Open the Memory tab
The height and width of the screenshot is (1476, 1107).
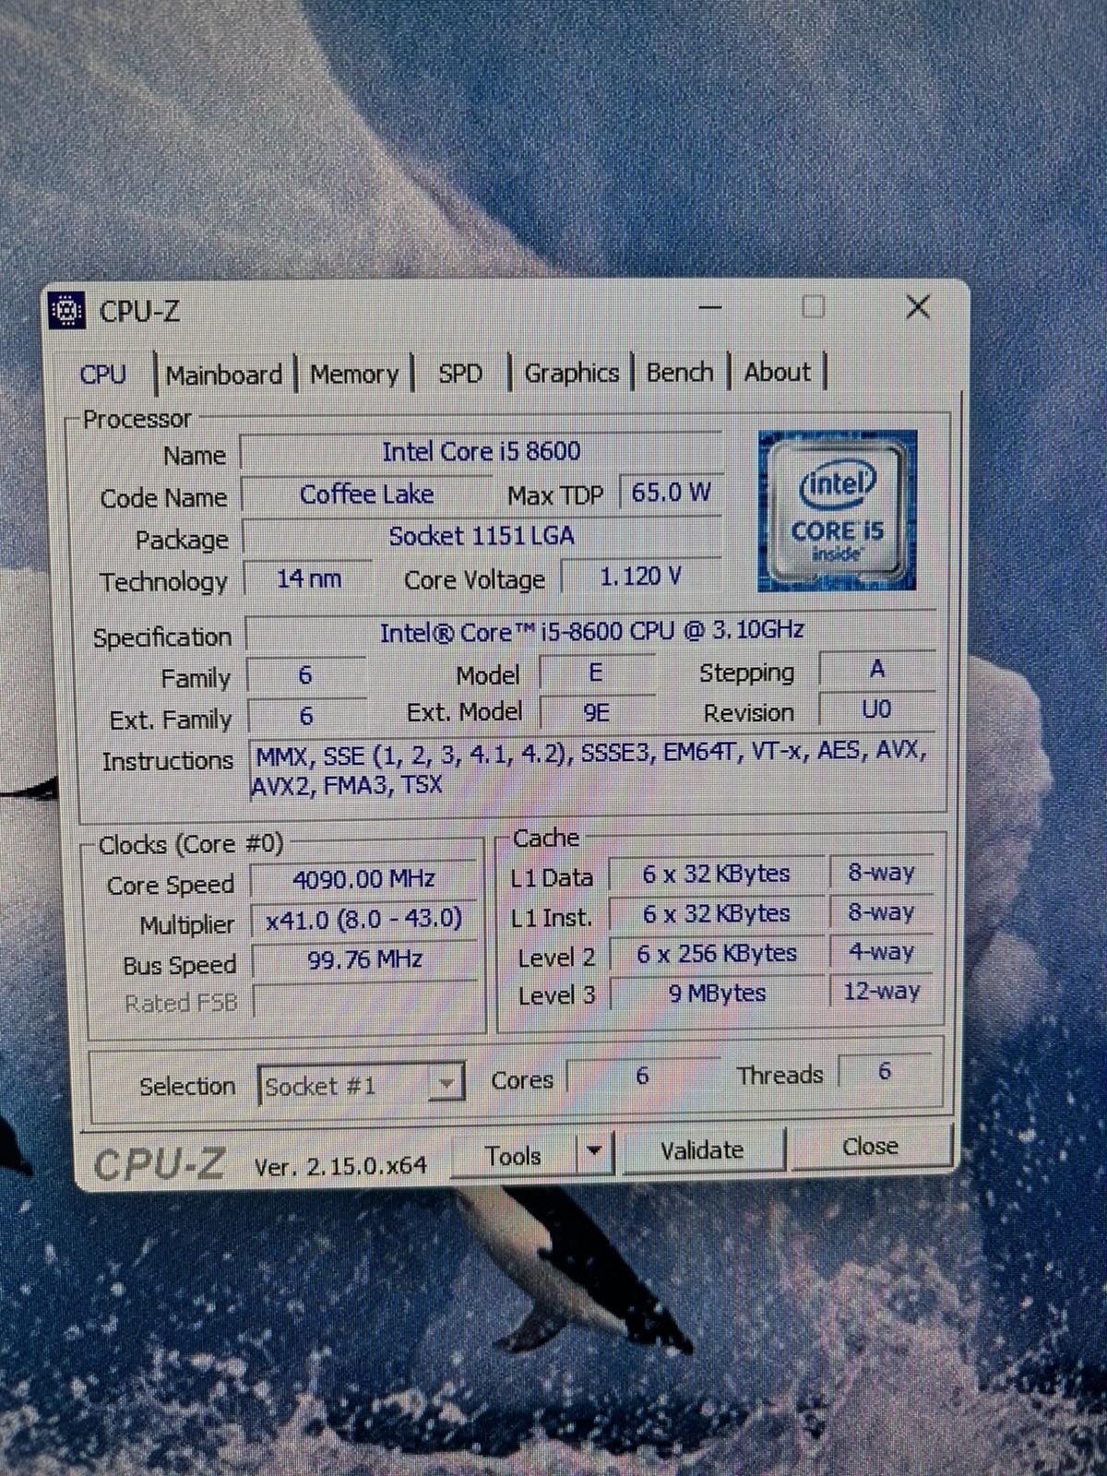point(354,375)
